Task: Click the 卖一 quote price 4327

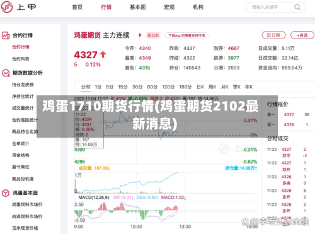Action: pos(289,114)
